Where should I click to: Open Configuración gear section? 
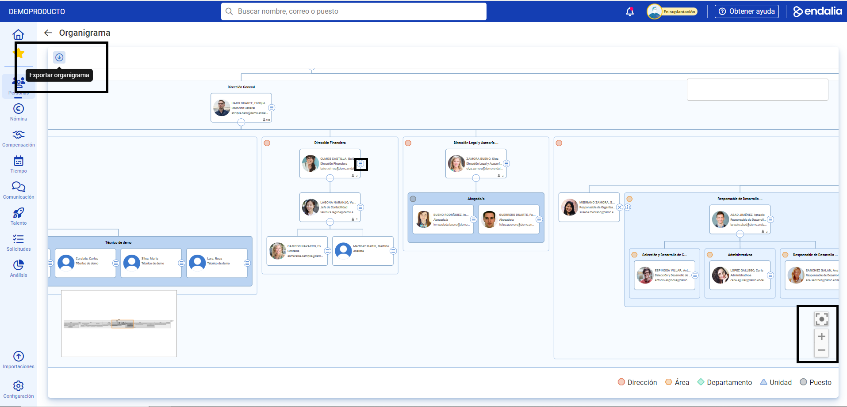(19, 389)
